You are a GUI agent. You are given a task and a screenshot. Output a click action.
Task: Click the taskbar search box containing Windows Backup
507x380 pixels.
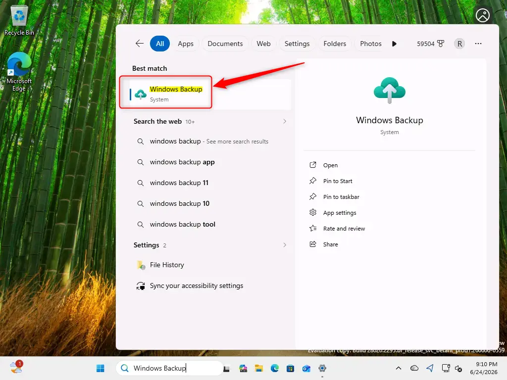point(169,368)
